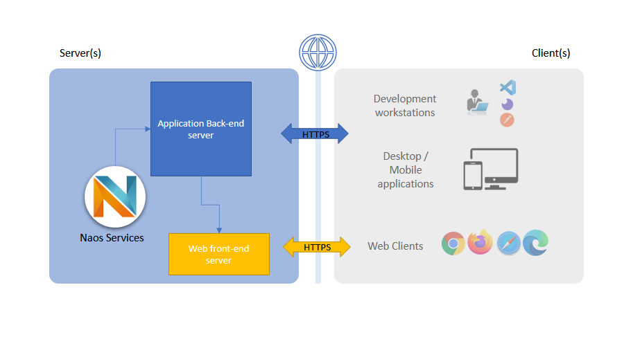Click the desktop and mobile devices icon

490,169
